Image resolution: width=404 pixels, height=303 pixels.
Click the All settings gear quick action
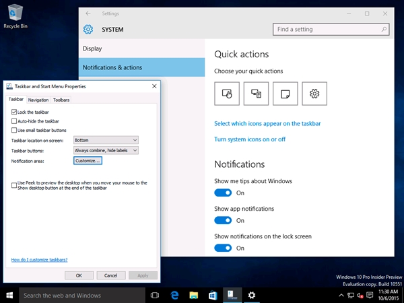click(x=314, y=94)
